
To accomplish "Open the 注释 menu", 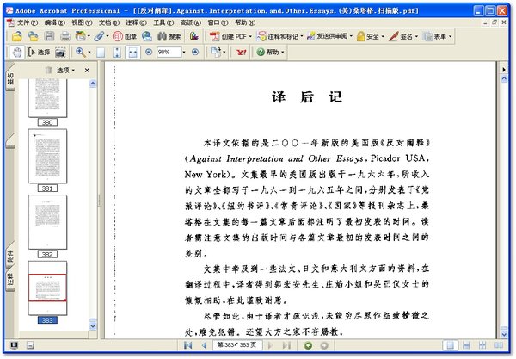I will 136,22.
